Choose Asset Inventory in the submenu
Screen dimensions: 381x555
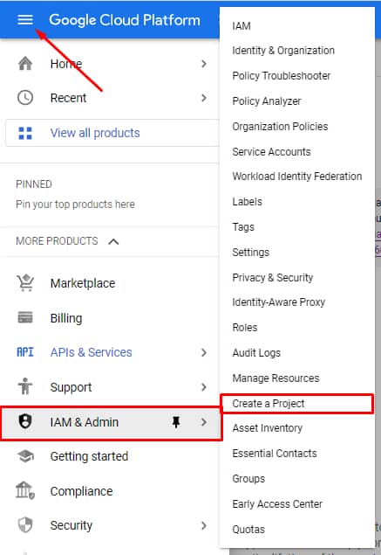268,428
